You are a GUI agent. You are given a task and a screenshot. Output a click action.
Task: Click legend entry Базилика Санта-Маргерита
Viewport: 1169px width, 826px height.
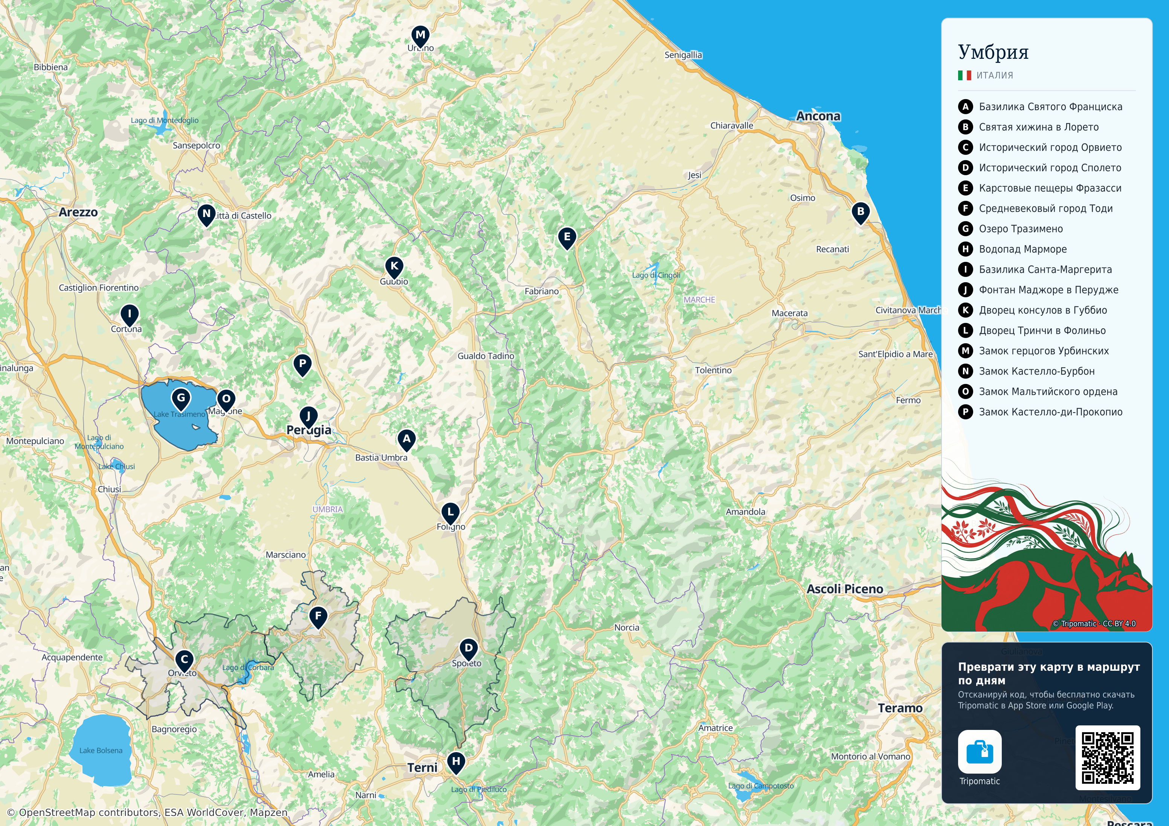click(1035, 269)
